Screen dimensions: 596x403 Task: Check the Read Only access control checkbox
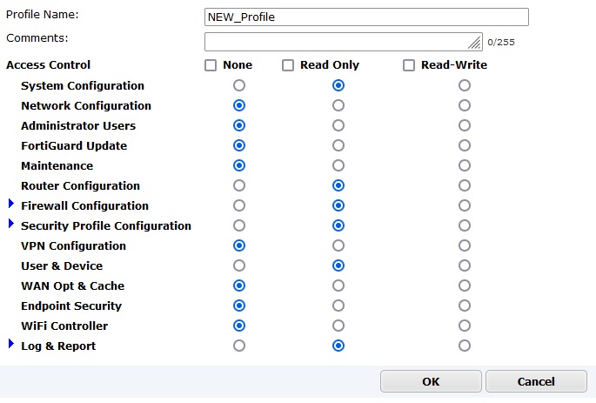[x=288, y=65]
